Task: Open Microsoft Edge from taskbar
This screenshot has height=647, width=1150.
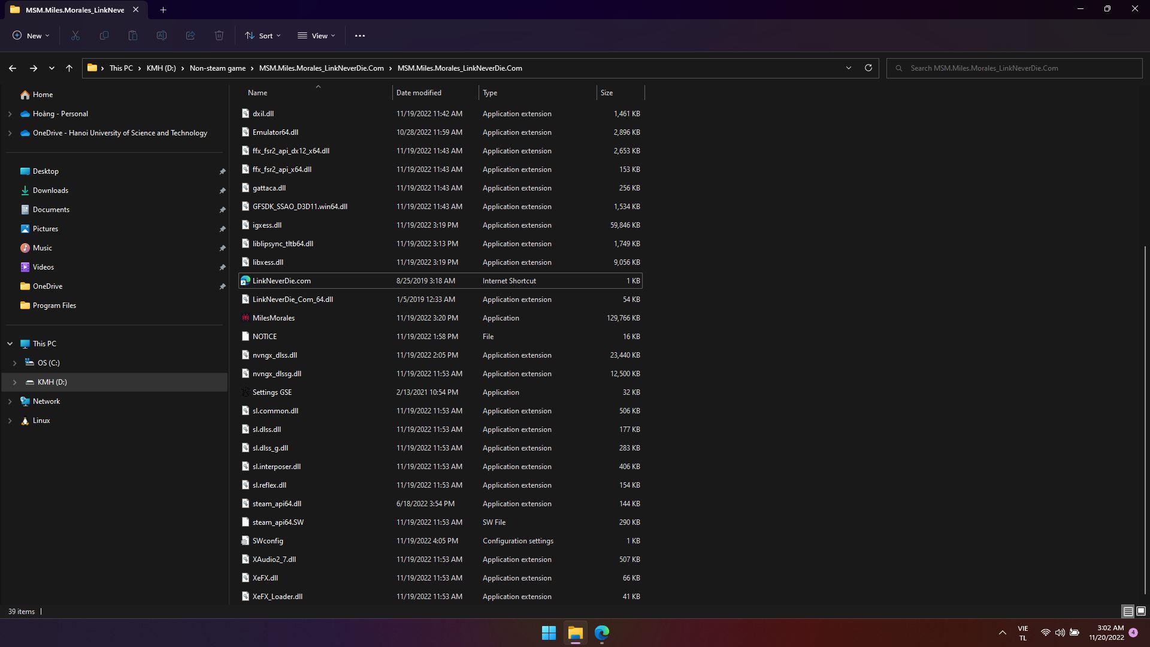Action: (602, 633)
